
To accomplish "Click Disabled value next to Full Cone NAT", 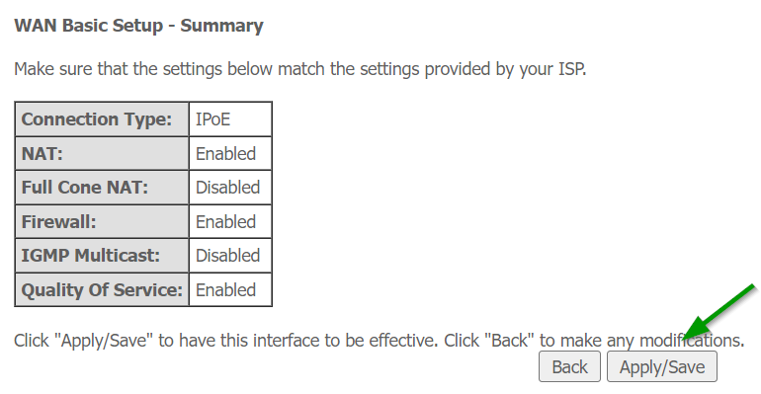I will [x=230, y=188].
